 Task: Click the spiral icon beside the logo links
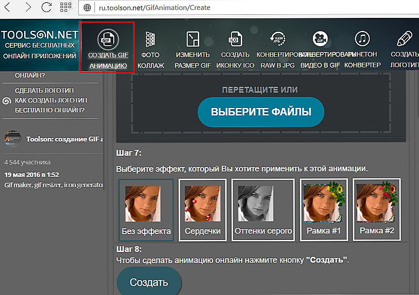click(x=6, y=101)
